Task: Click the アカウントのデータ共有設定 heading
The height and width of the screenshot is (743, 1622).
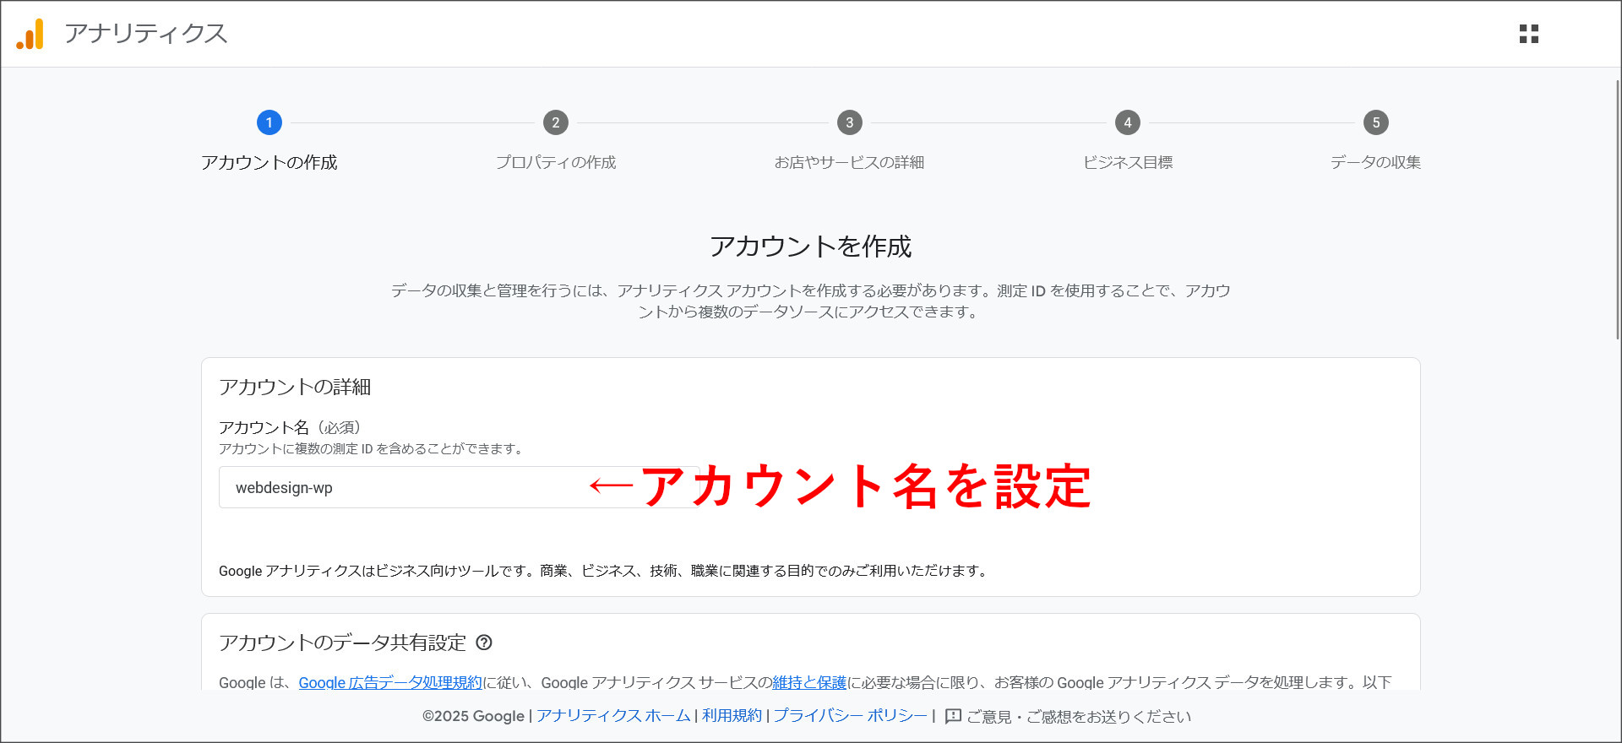Action: [342, 643]
